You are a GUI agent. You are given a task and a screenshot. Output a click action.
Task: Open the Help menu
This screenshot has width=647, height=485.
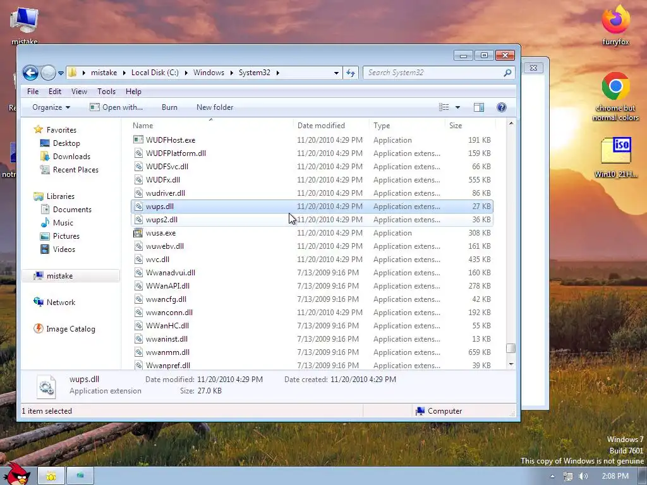pyautogui.click(x=133, y=92)
